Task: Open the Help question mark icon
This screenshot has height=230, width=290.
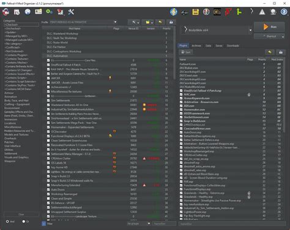Action: pyautogui.click(x=284, y=12)
